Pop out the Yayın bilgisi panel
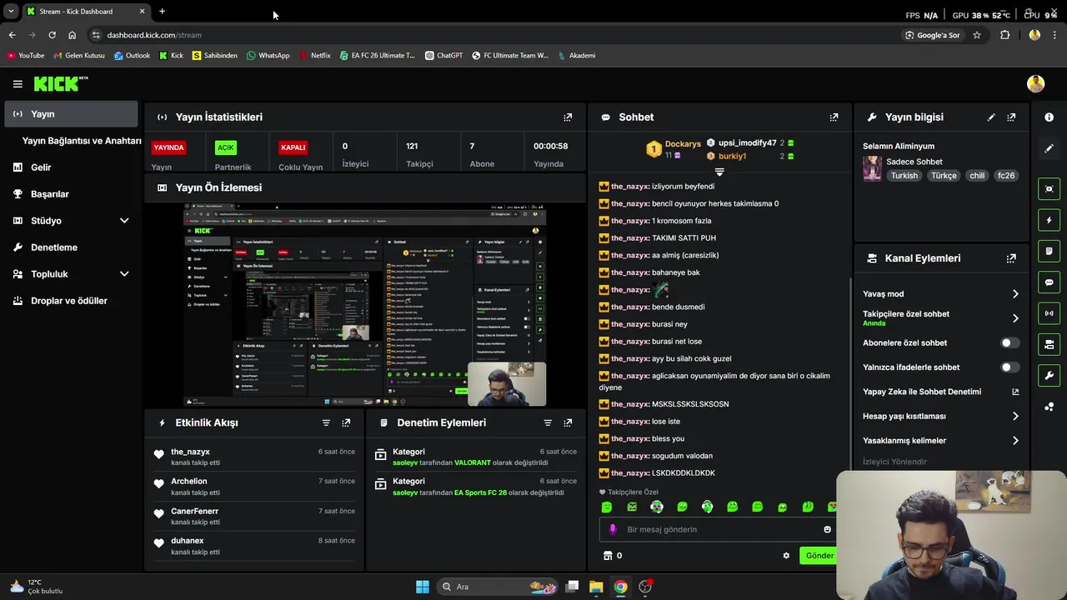Screen dimensions: 1067x600 [x=1011, y=117]
